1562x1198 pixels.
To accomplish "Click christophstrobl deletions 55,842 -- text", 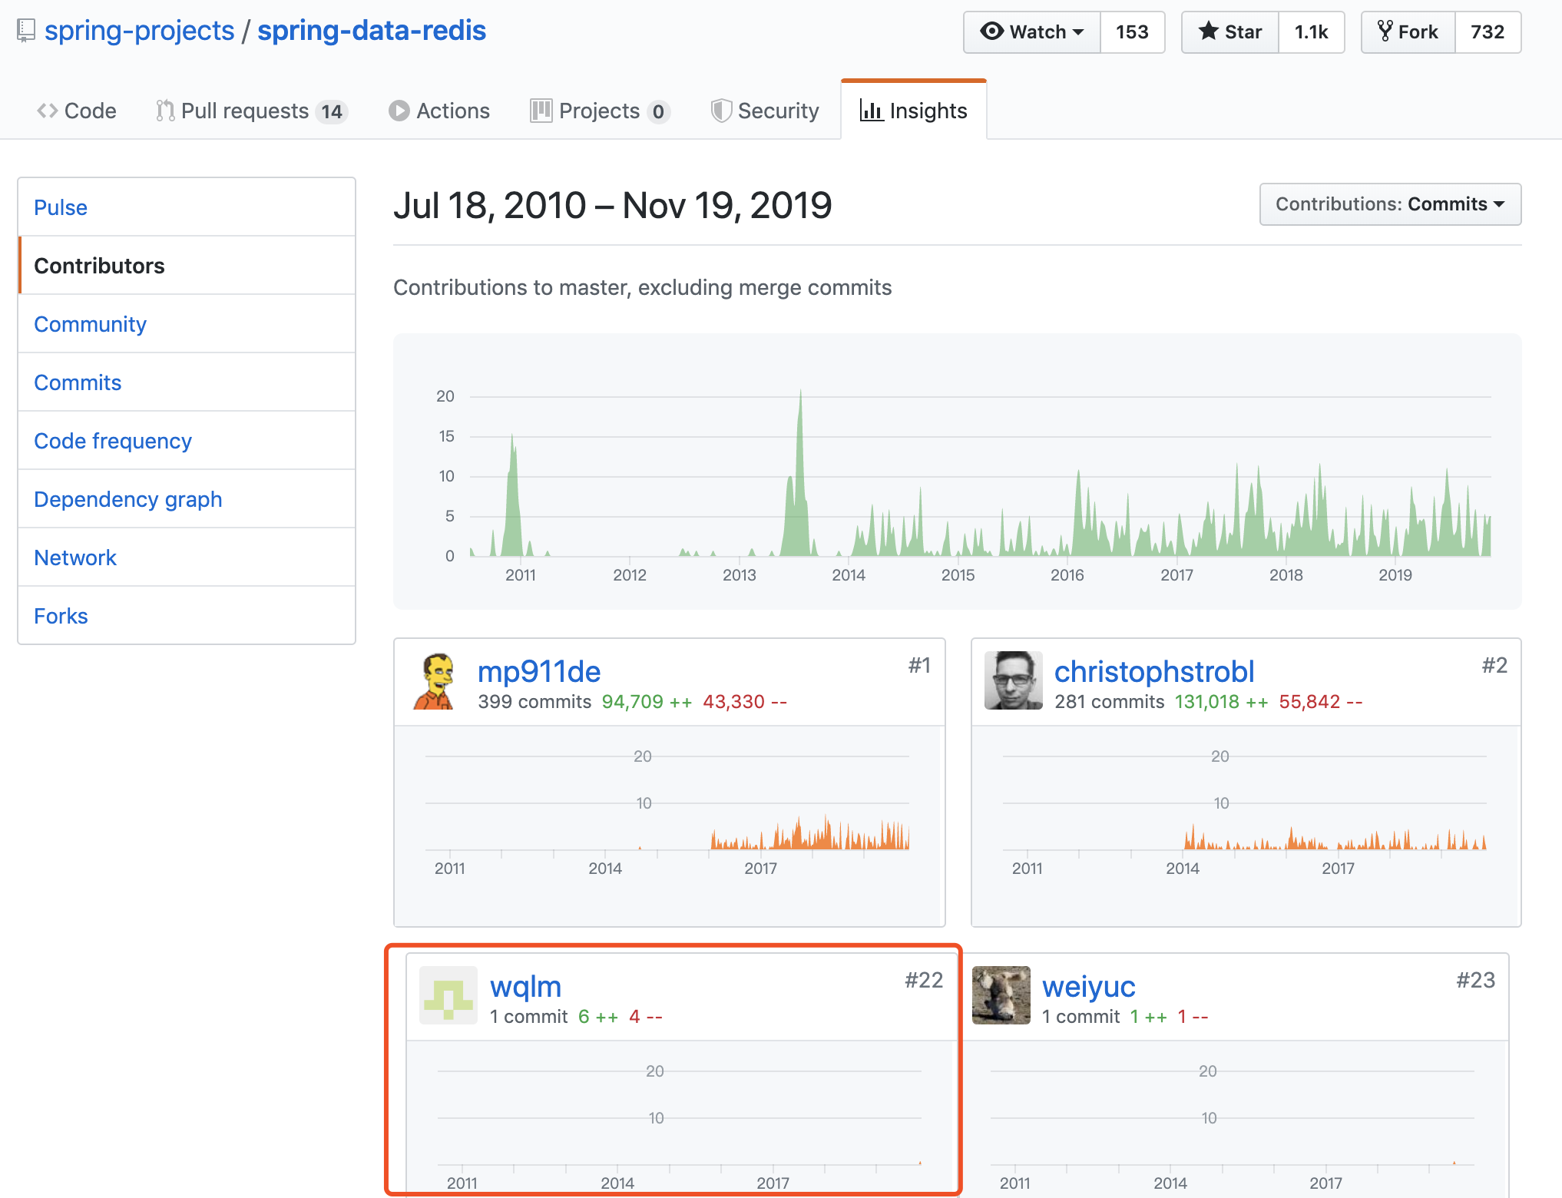I will coord(1321,702).
